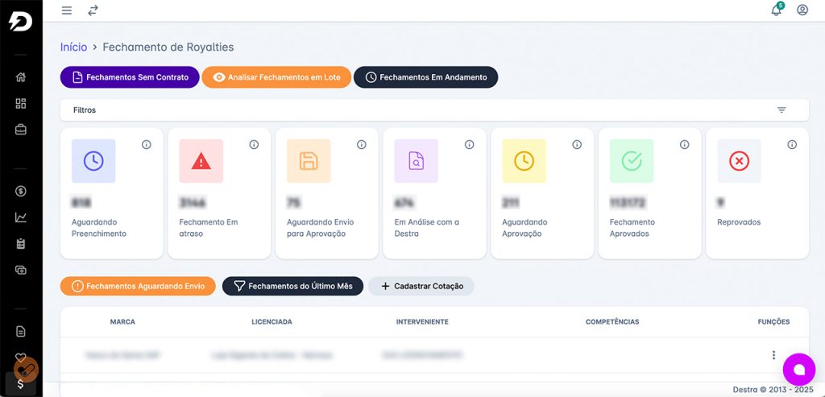Image resolution: width=825 pixels, height=397 pixels.
Task: Show info for Reprovados card
Action: (792, 145)
